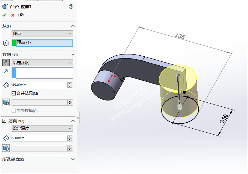Click the Boss-Extrude feature icon
The width and height of the screenshot is (248, 174).
coord(5,7)
